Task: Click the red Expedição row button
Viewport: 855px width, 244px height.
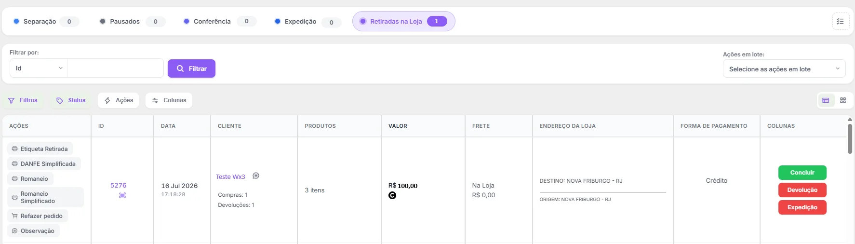Action: [802, 207]
